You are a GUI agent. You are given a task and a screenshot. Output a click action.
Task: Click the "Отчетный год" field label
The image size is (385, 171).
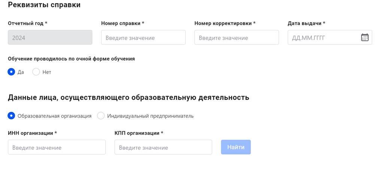[x=27, y=23]
